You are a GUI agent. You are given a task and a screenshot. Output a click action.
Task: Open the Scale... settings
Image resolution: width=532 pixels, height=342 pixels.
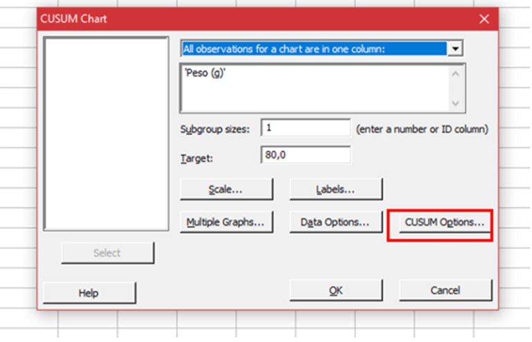[x=226, y=189]
